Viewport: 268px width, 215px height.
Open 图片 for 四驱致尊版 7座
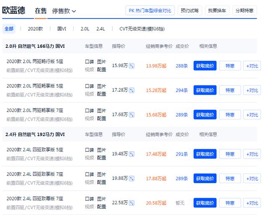coord(101,199)
